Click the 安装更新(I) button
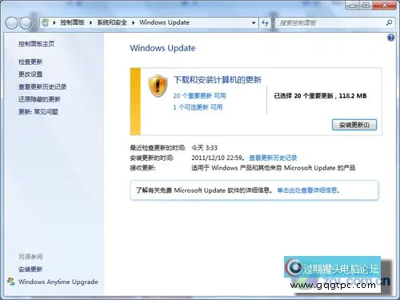The image size is (400, 300). [354, 125]
